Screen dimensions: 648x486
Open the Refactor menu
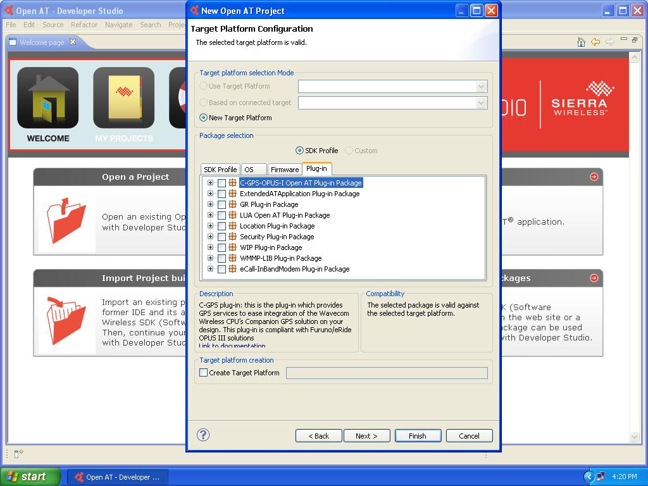[84, 25]
